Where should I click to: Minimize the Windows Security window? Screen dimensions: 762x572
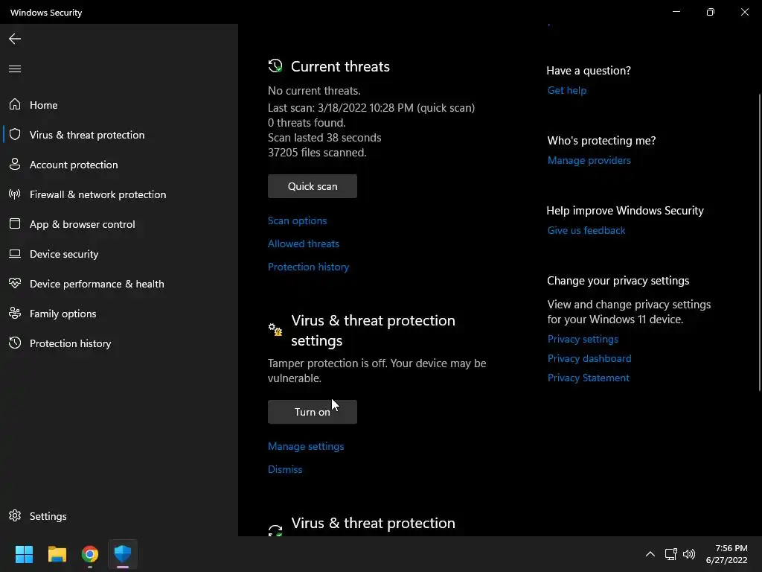(x=676, y=12)
